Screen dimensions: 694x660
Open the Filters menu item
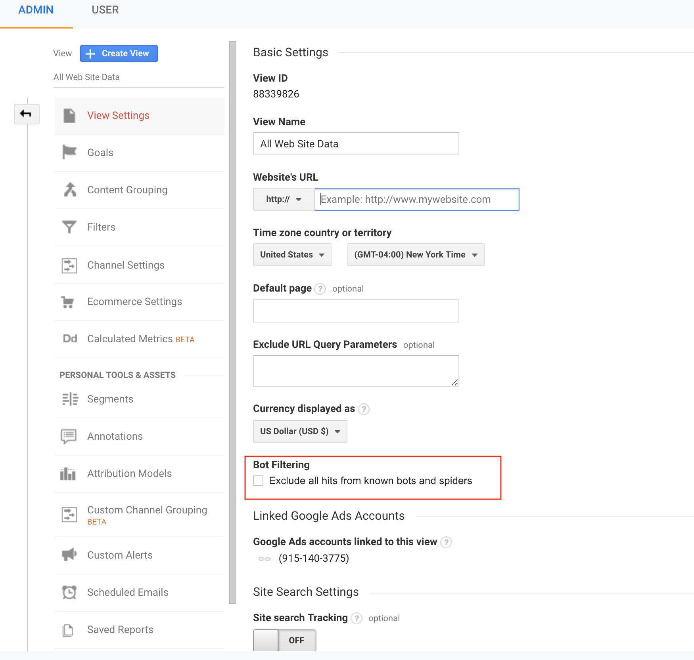(x=140, y=227)
